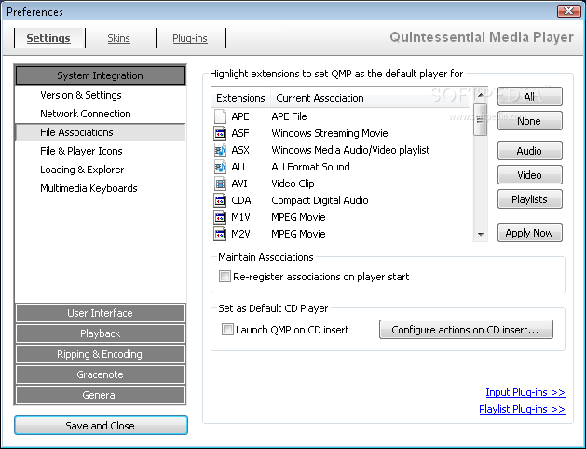
Task: Deselect extensions with None button
Action: tap(529, 121)
